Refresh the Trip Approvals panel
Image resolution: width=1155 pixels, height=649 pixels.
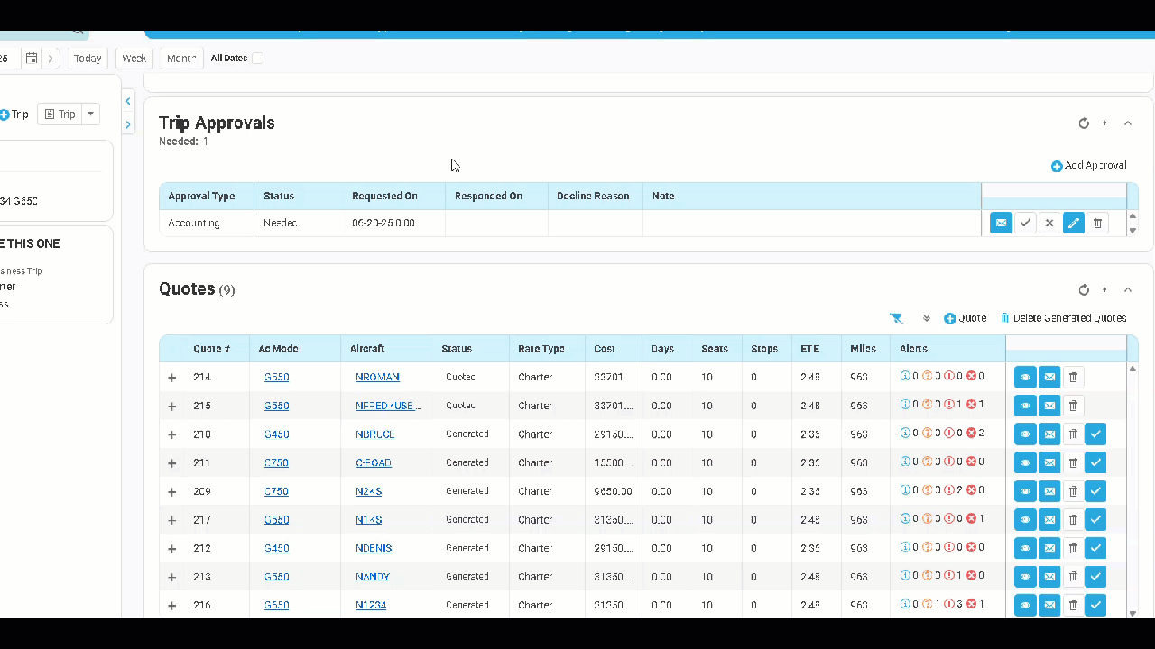[x=1084, y=123]
